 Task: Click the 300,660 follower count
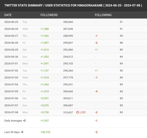[68, 91]
